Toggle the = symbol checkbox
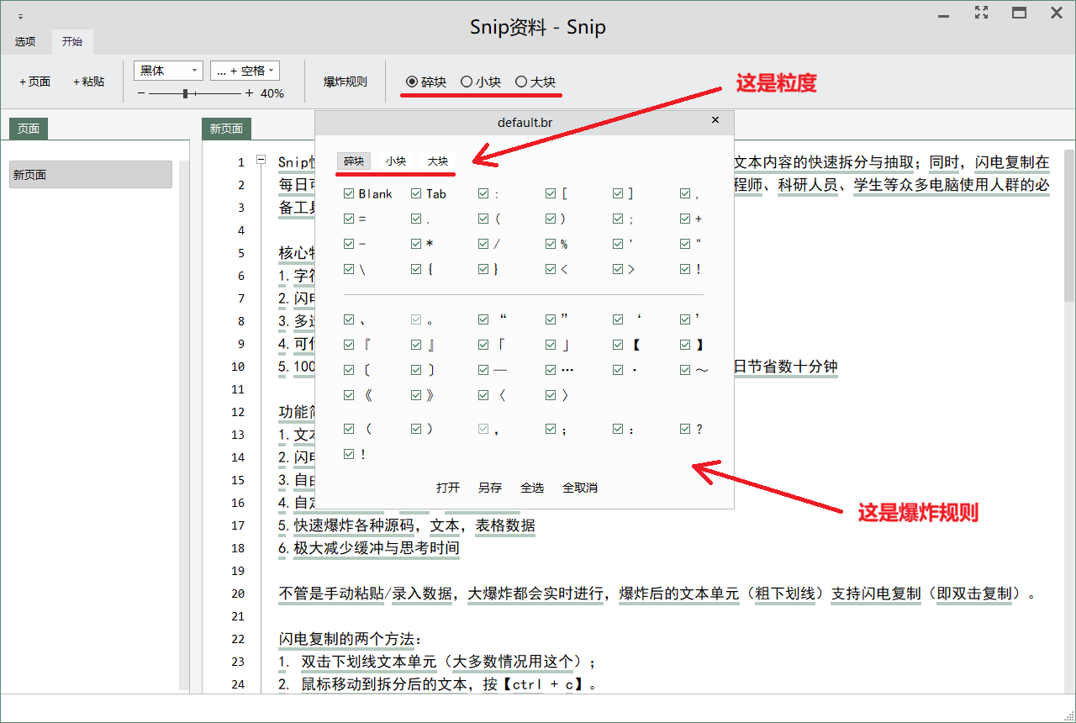 tap(349, 219)
